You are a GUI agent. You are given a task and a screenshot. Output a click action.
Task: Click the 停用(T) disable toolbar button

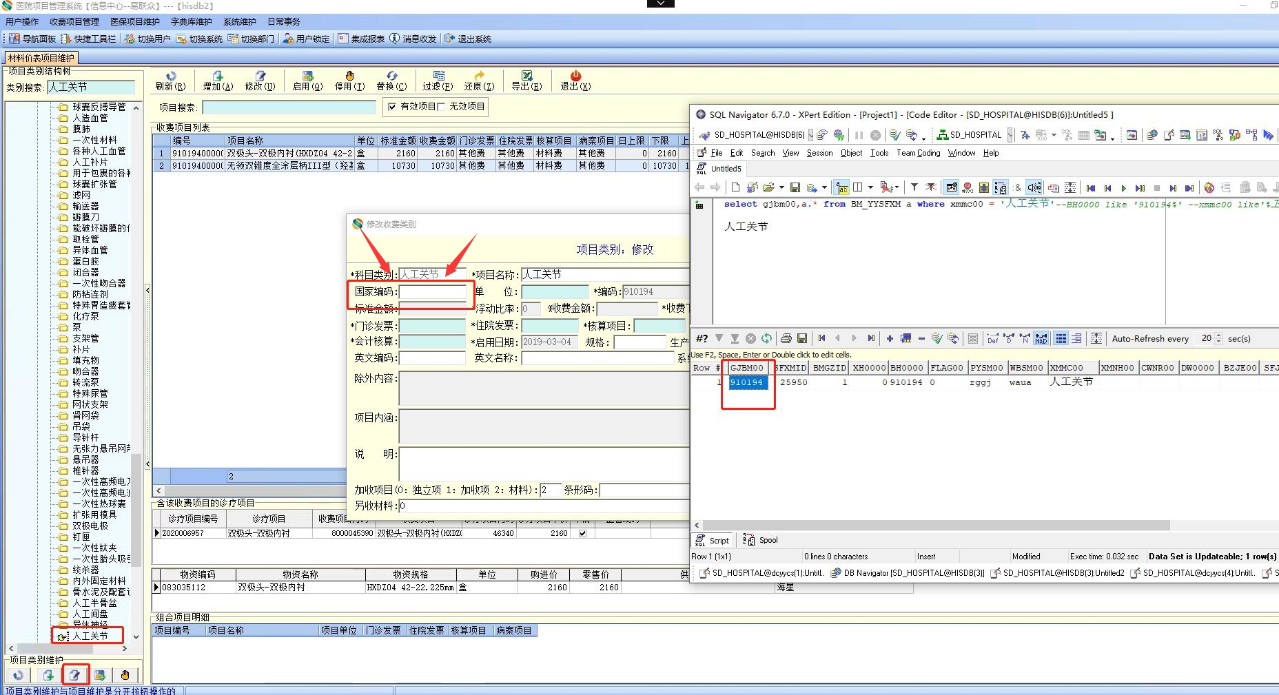[x=349, y=81]
